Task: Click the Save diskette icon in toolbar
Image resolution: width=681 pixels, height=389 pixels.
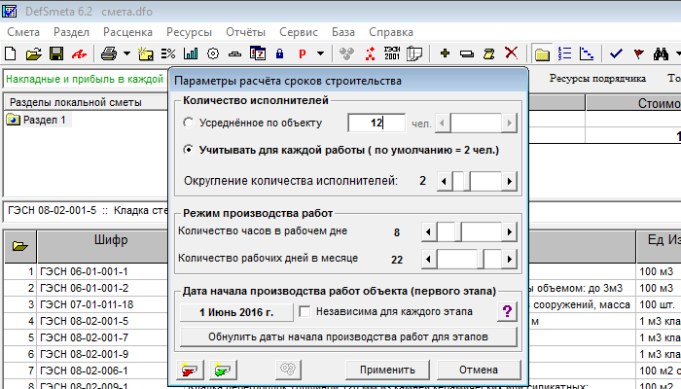Action: 54,53
